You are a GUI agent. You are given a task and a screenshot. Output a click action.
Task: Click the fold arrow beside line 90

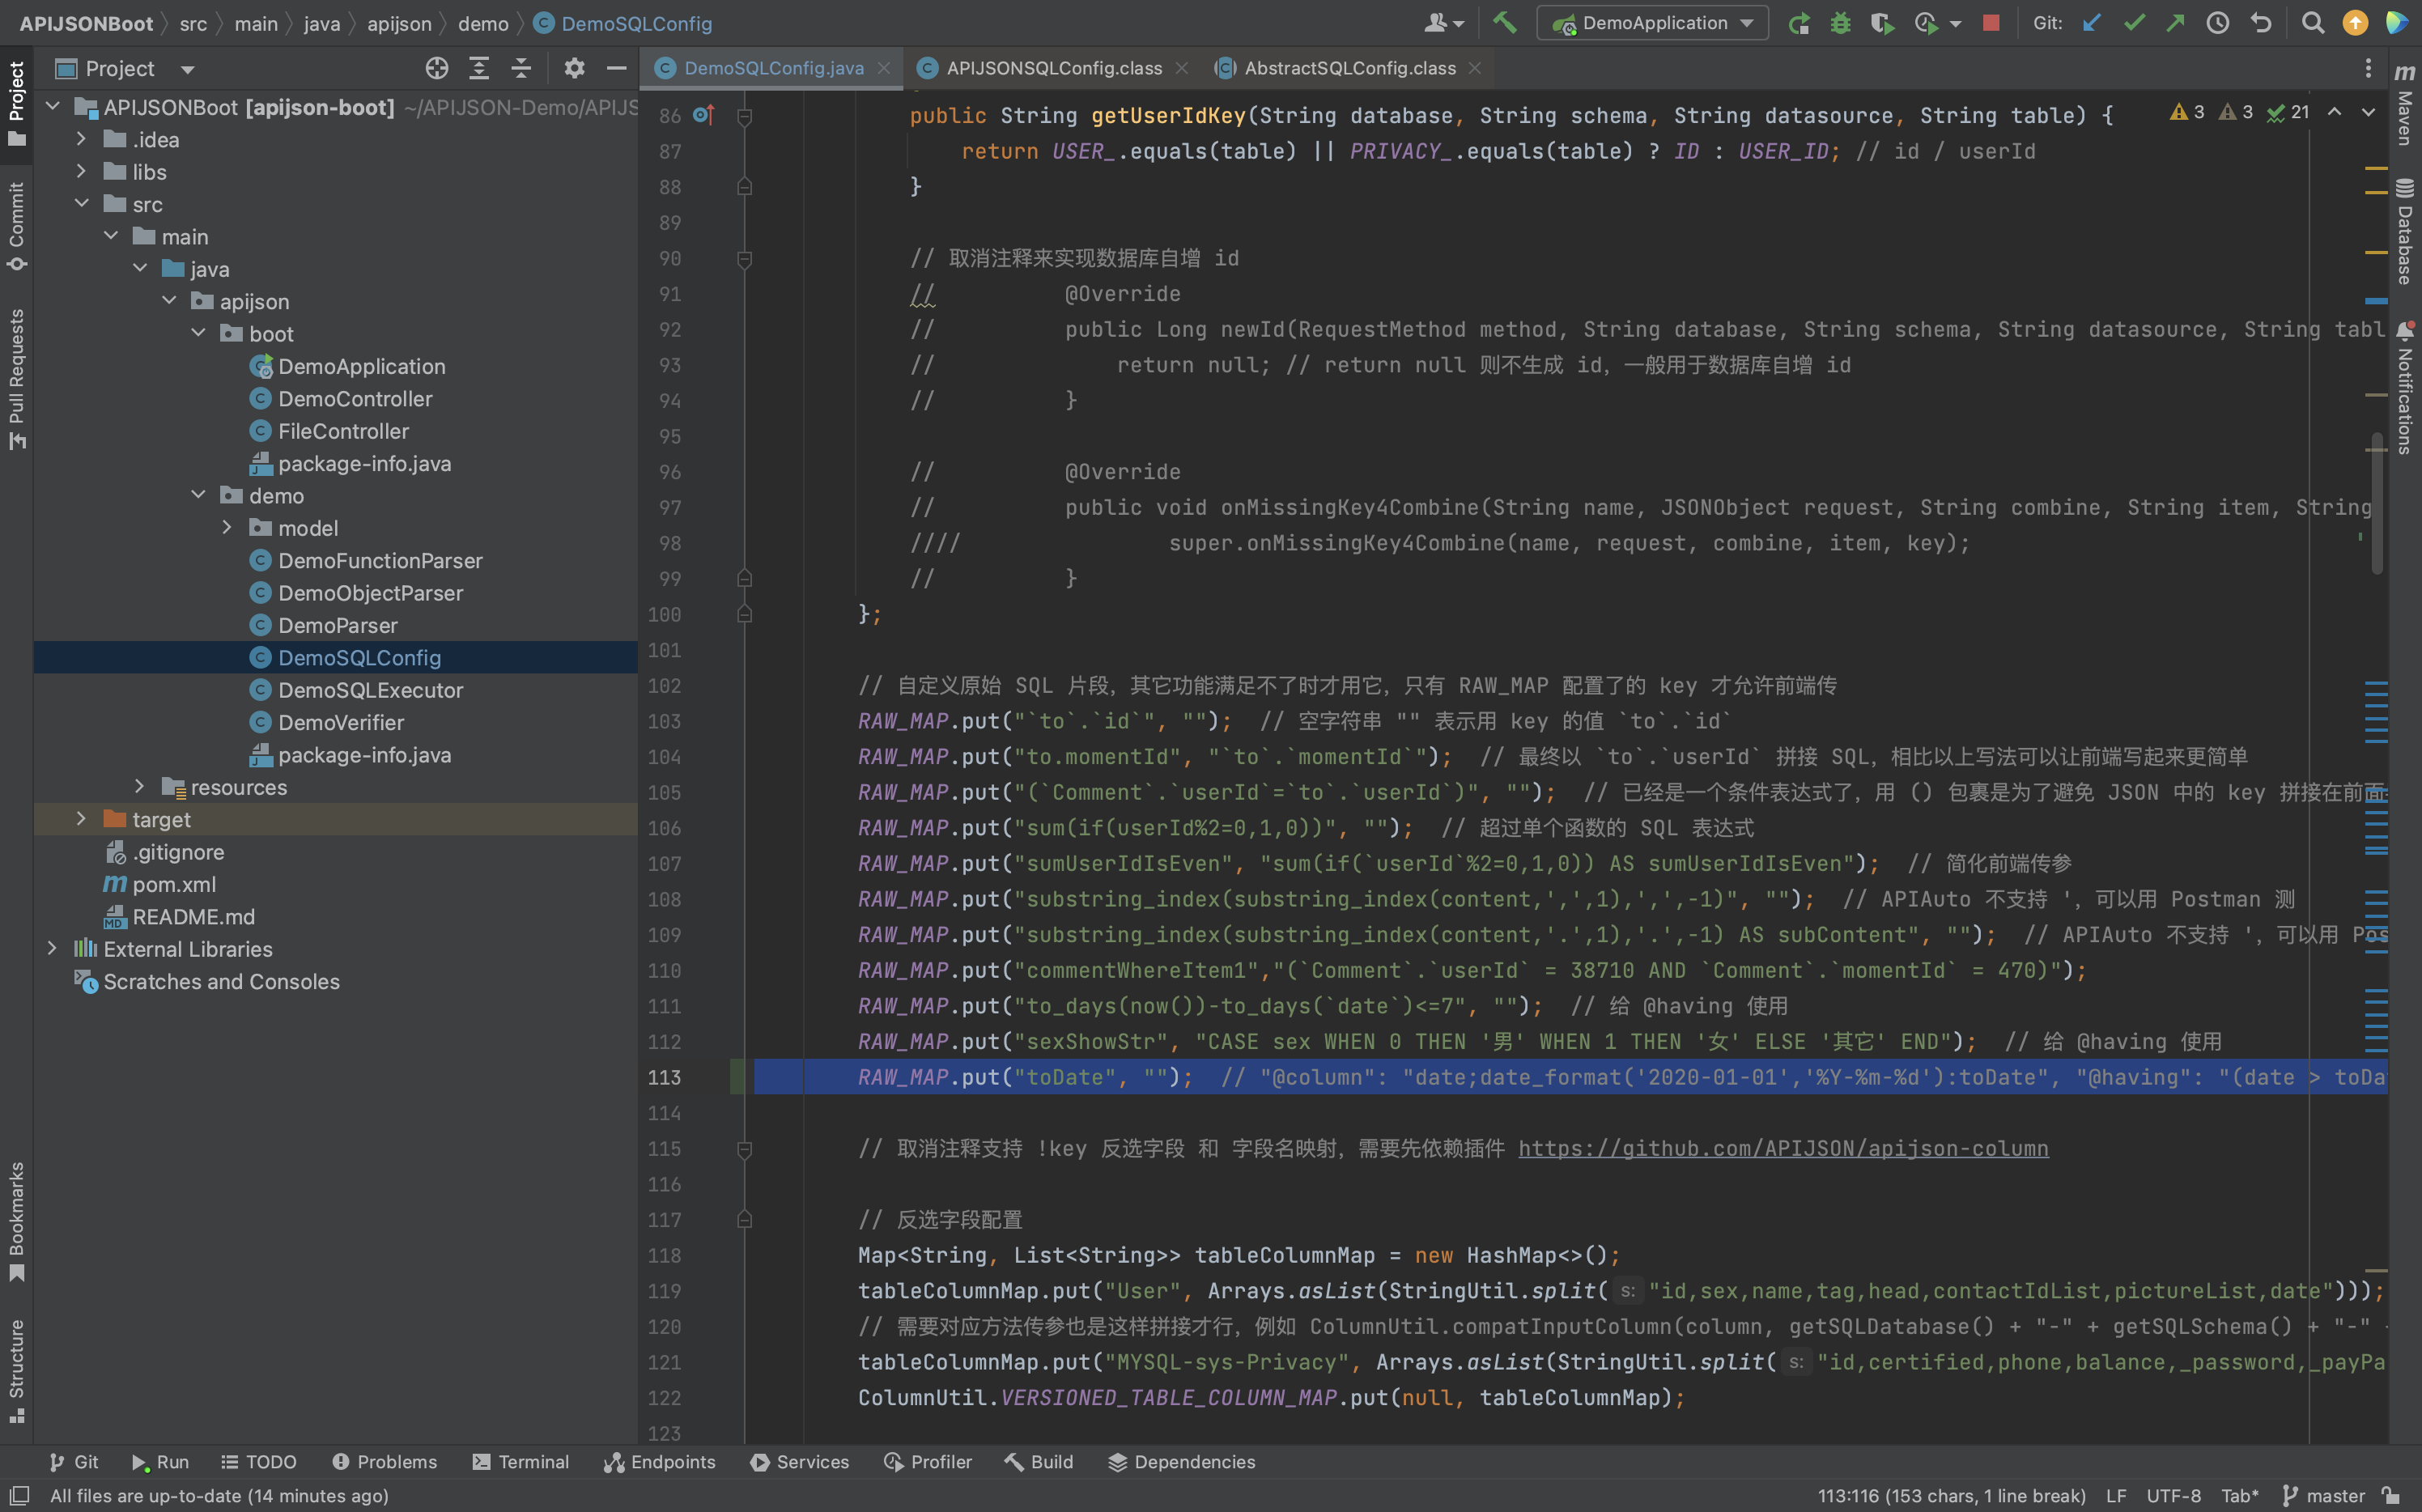pyautogui.click(x=744, y=258)
